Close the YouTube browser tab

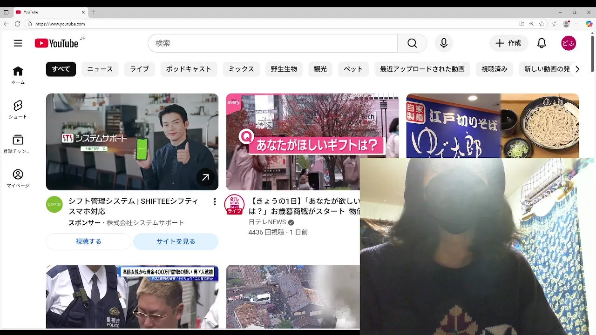pyautogui.click(x=83, y=12)
